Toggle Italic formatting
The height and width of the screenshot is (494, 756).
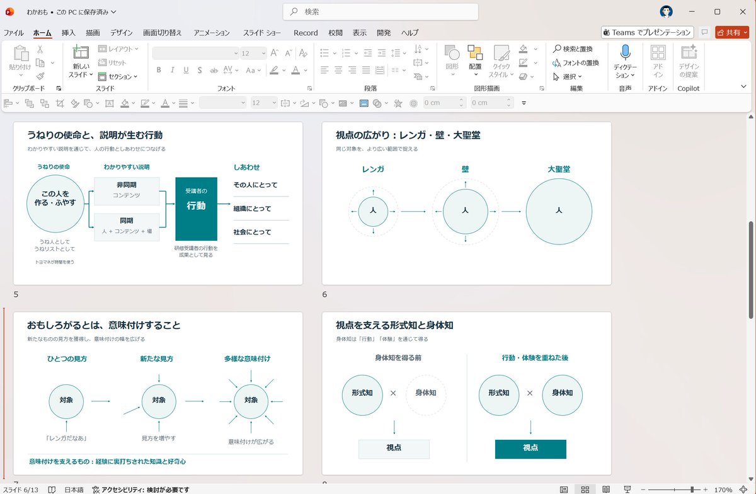tap(172, 70)
